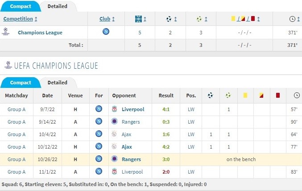302x191 pixels.
Task: Click the red card icon in match table header
Action: [x=278, y=95]
